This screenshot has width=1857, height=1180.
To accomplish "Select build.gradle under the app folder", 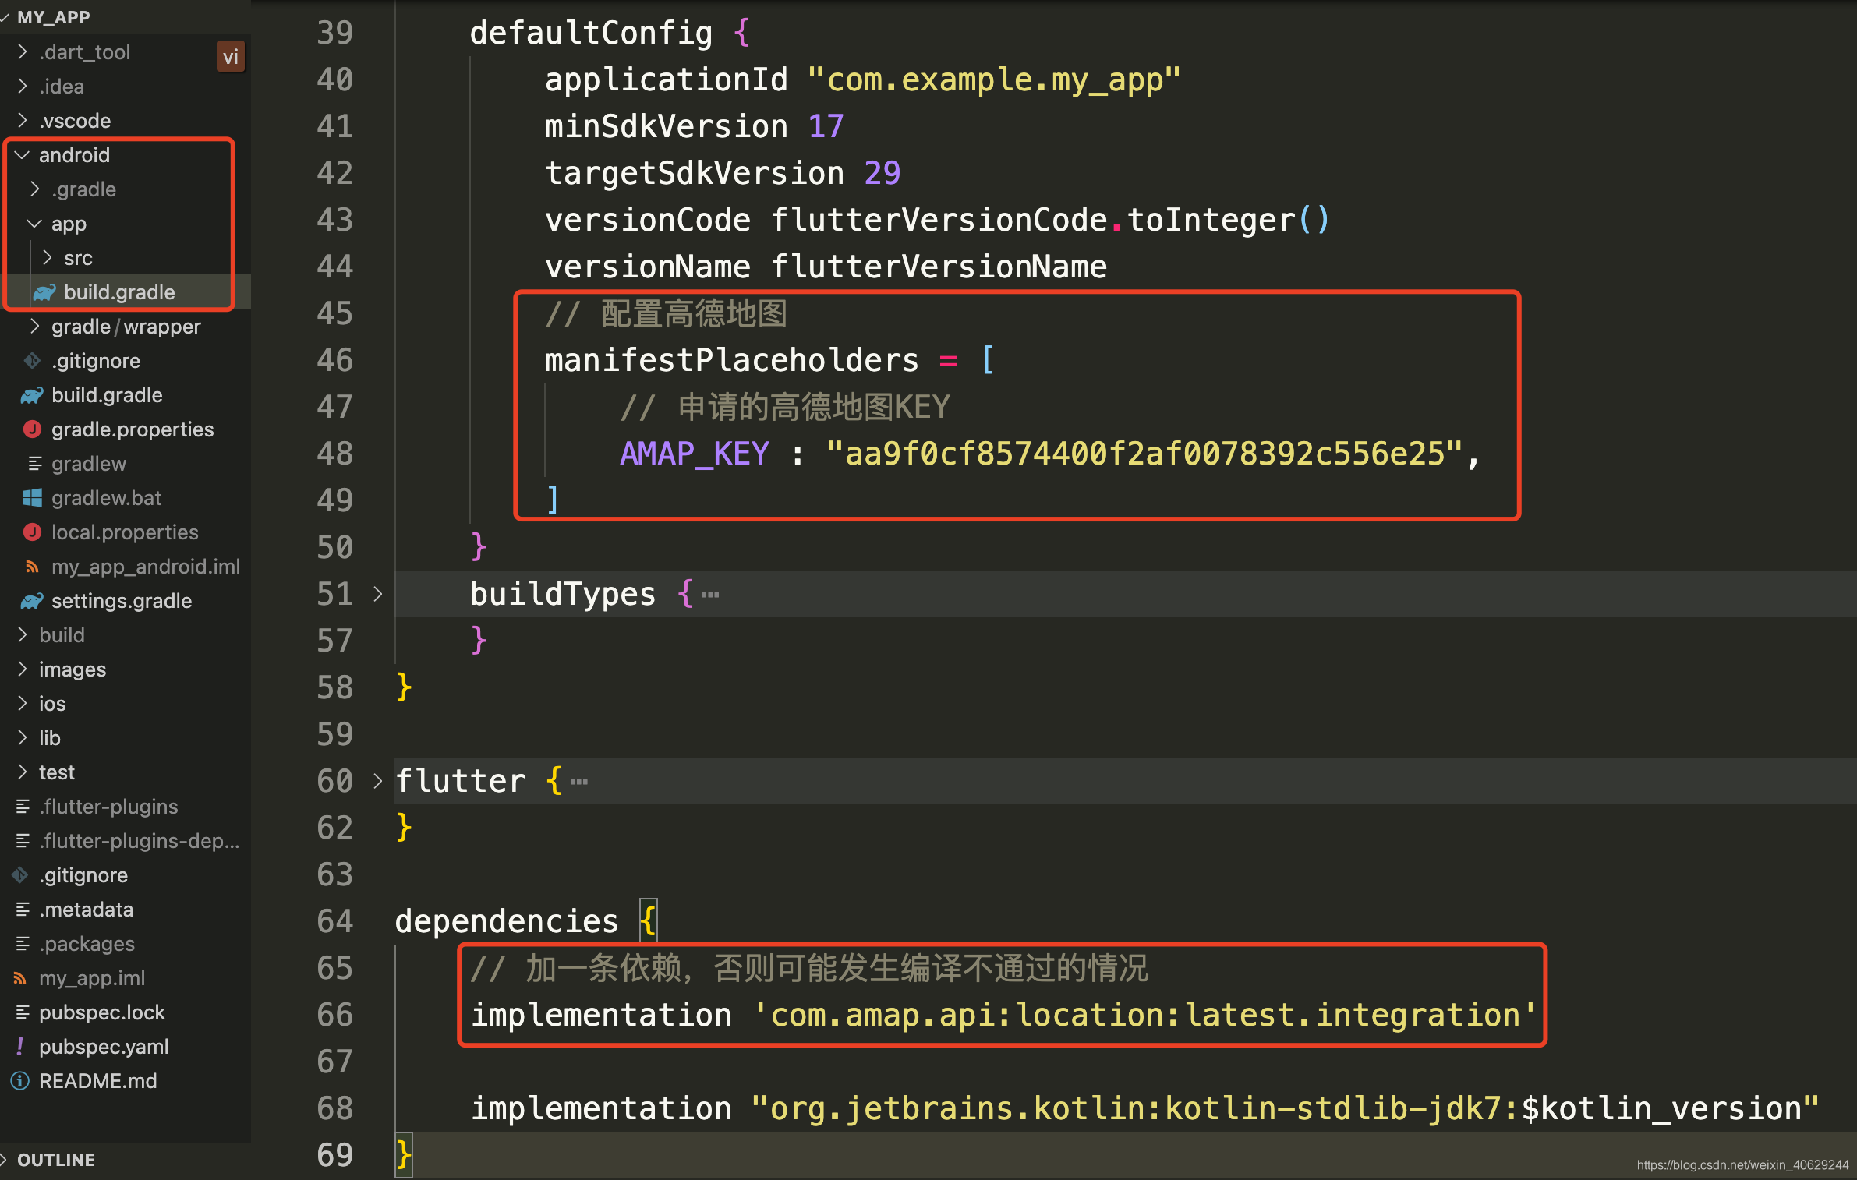I will (x=118, y=292).
